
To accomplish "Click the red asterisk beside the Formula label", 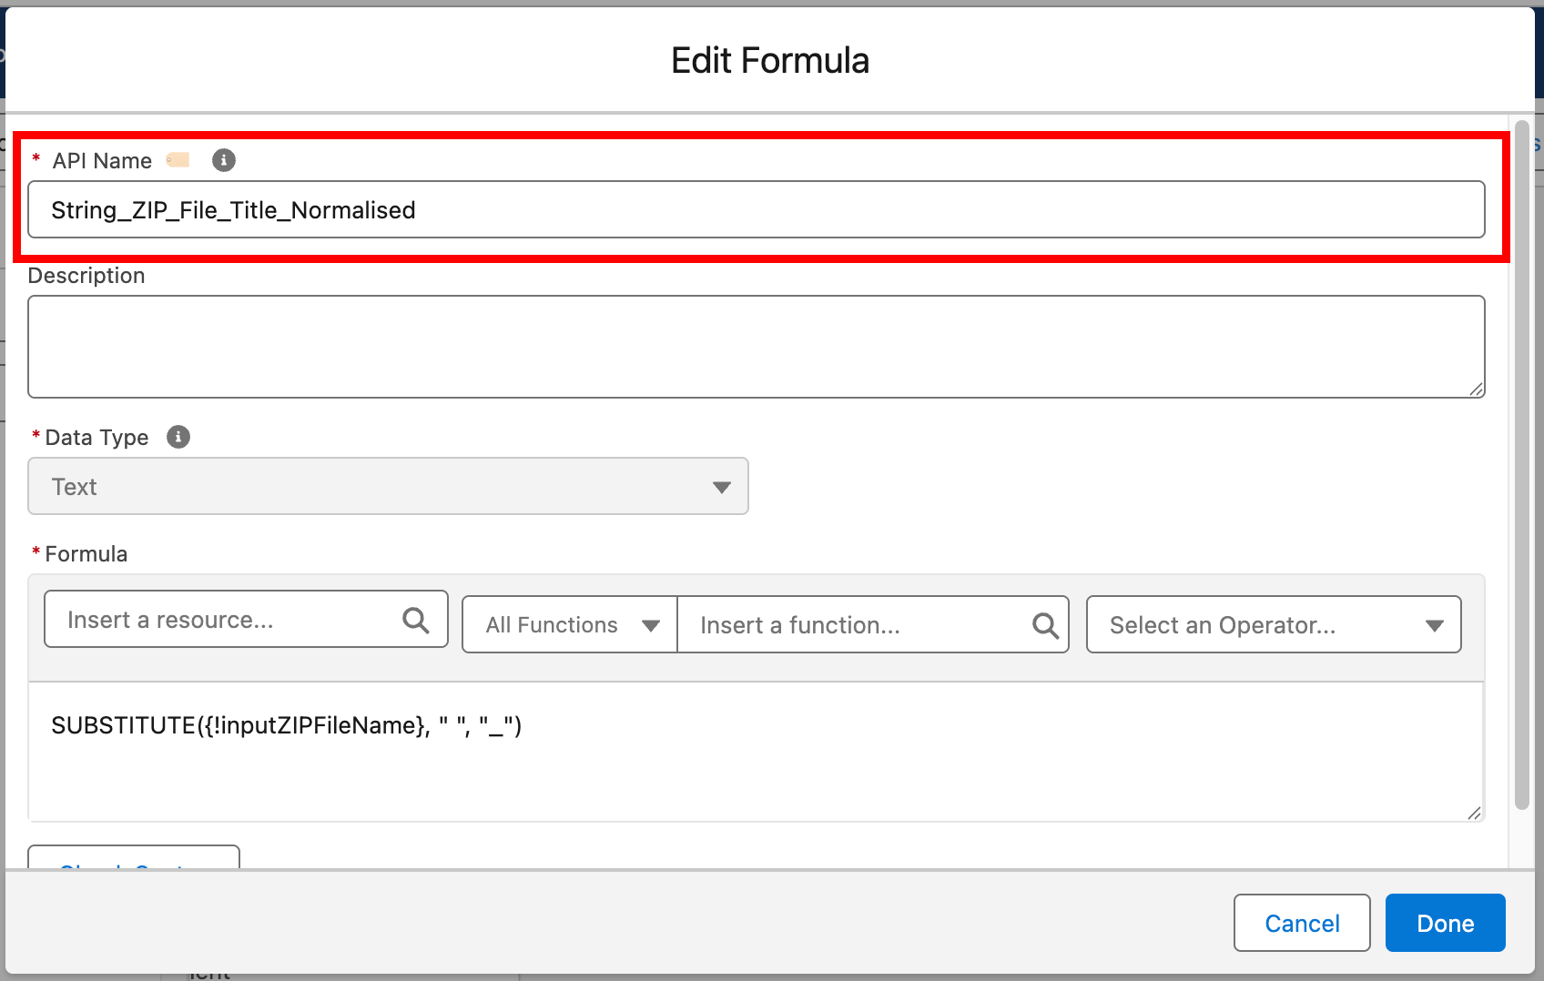I will pos(35,552).
